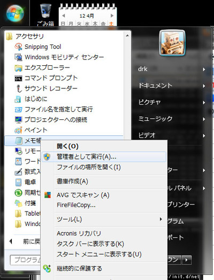The image size is (214, 280).
Task: Open the ペイント program icon
Action: [18, 130]
